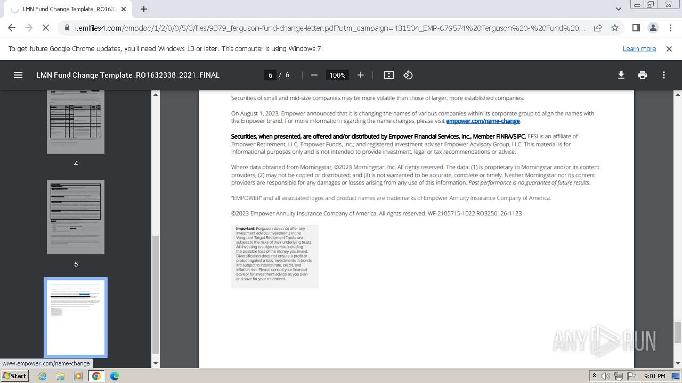
Task: Click the page number input field
Action: (270, 75)
